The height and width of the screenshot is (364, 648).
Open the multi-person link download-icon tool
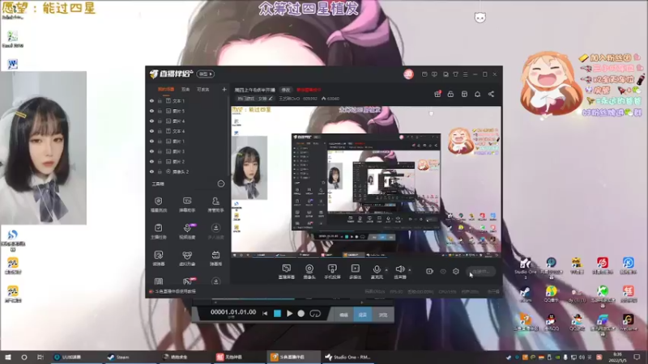click(x=215, y=231)
